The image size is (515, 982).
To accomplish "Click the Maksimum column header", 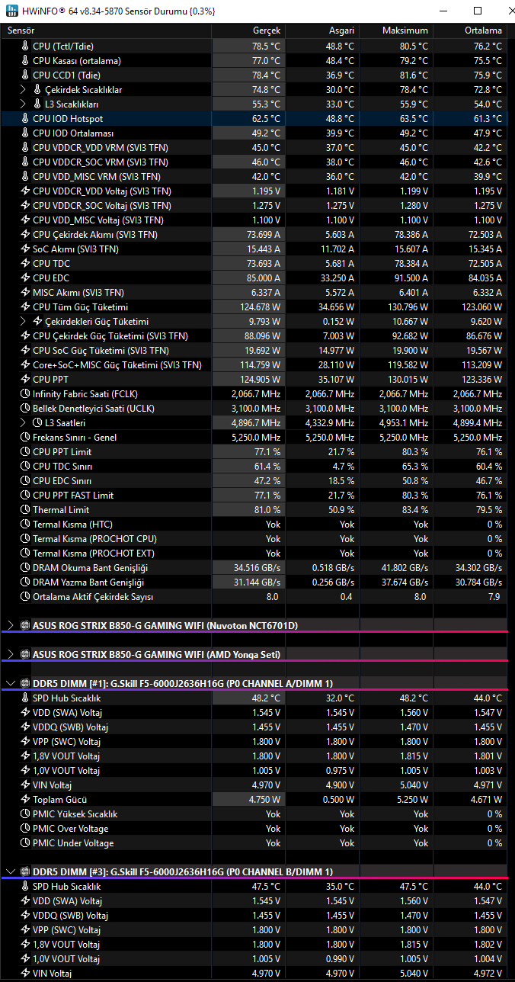I will coord(396,30).
